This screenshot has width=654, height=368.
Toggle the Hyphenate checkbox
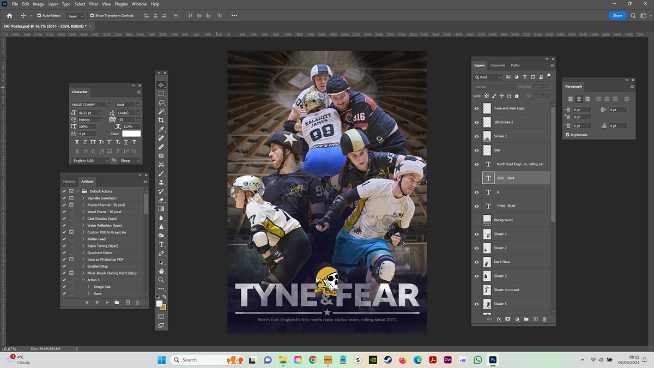pos(567,135)
